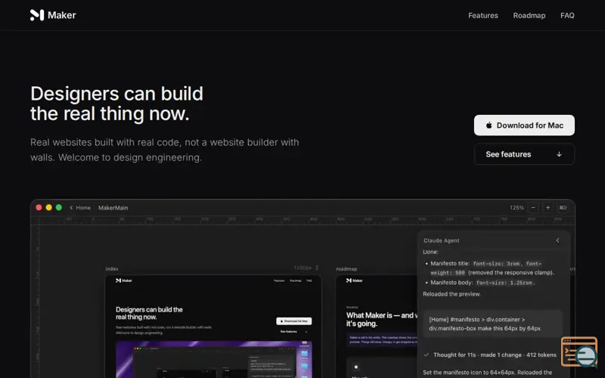Click Roadmap link inside index frame preview

tap(296, 280)
